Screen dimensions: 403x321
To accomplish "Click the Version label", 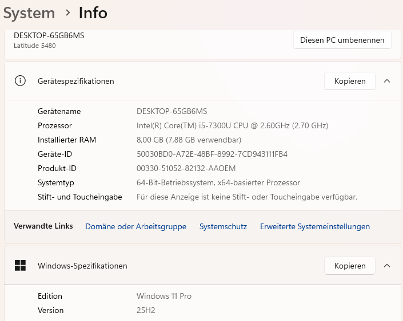I will coord(51,310).
